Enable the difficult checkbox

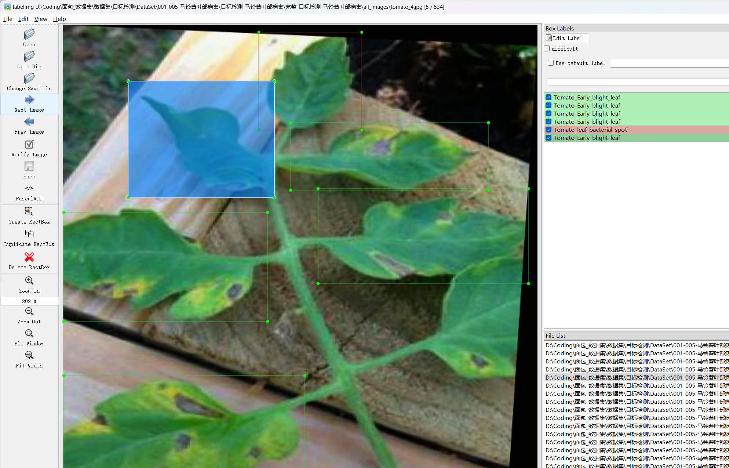pyautogui.click(x=547, y=48)
